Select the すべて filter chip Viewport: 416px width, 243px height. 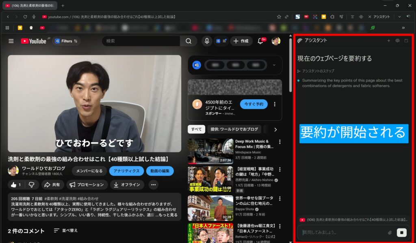196,129
